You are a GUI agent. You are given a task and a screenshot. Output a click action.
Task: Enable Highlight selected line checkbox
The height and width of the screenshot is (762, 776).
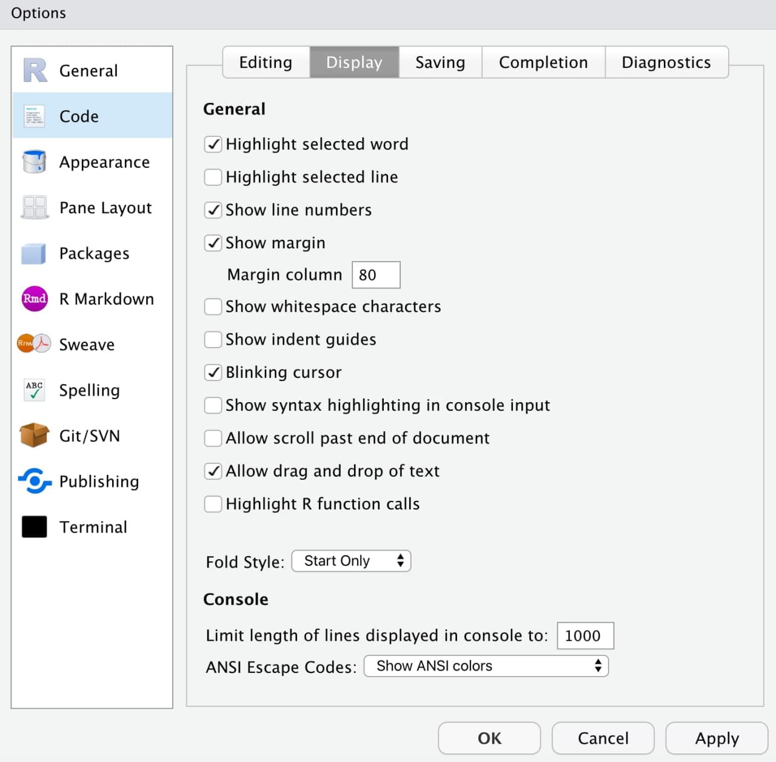(x=213, y=177)
